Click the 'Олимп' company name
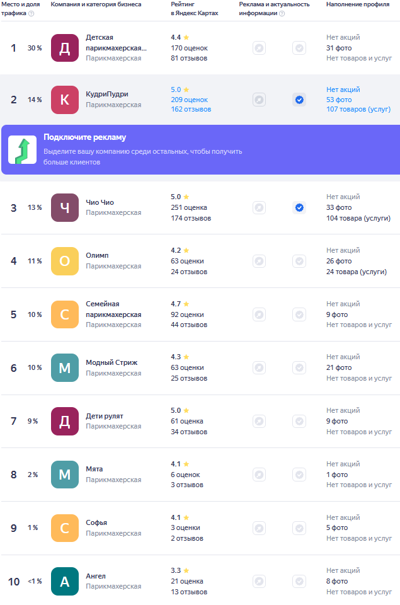This screenshot has width=400, height=605. click(97, 255)
